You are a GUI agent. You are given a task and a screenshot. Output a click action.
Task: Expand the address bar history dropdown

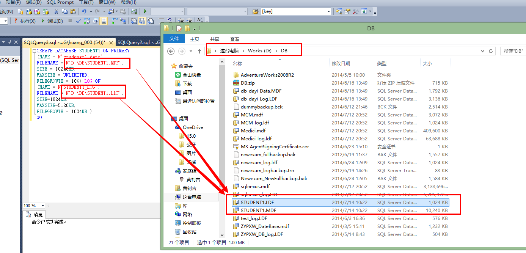click(x=482, y=51)
